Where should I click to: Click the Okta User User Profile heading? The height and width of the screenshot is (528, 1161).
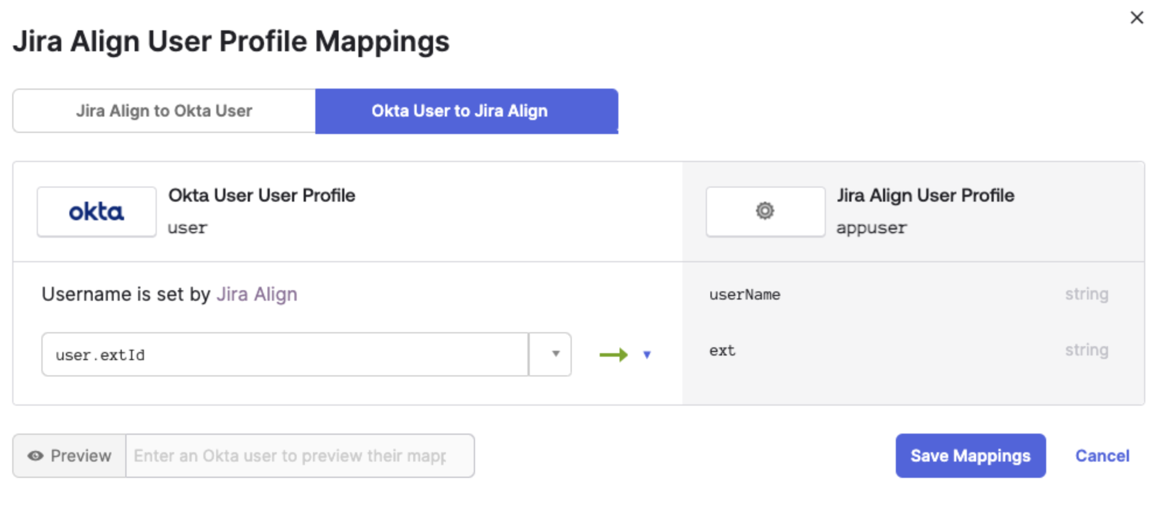click(262, 195)
